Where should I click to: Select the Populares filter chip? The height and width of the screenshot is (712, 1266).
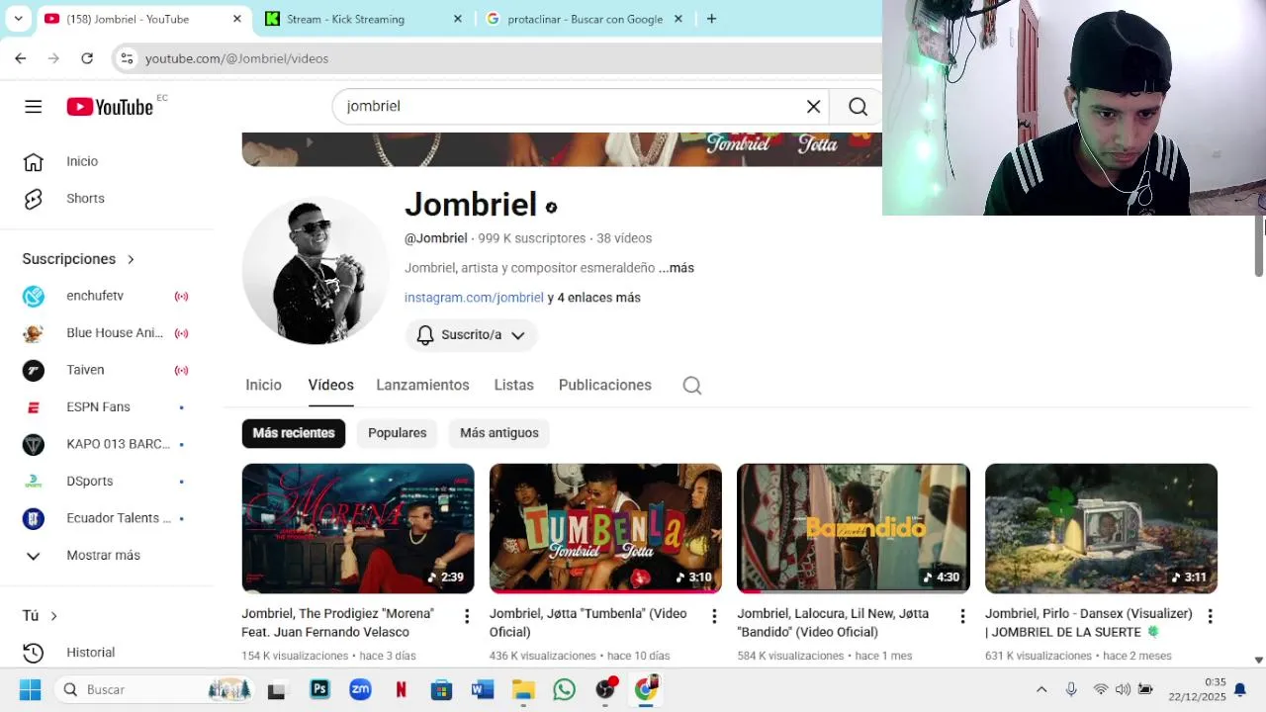pos(398,433)
